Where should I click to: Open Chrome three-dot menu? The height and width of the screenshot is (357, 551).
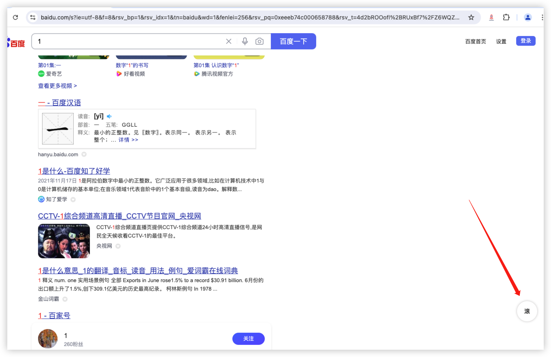pyautogui.click(x=542, y=17)
